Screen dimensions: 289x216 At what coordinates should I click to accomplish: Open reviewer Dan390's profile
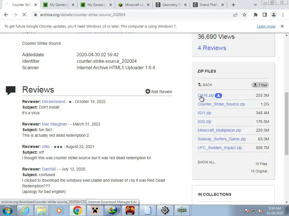[x=49, y=169]
